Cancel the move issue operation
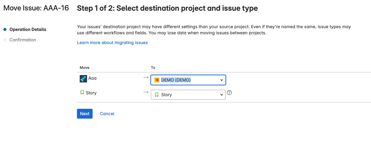The width and height of the screenshot is (371, 148). tap(107, 114)
